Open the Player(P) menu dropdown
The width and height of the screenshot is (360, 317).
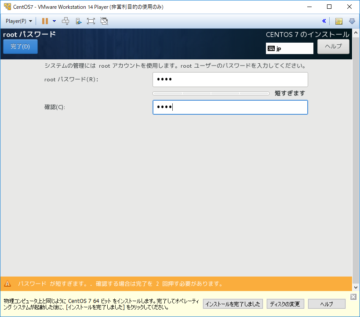coord(17,21)
